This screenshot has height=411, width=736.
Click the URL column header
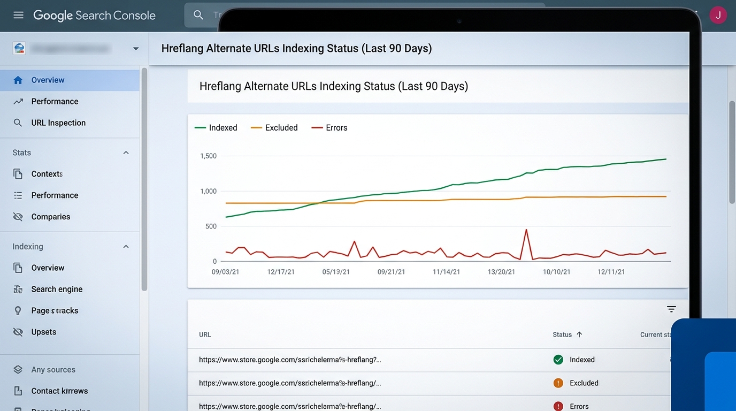205,335
